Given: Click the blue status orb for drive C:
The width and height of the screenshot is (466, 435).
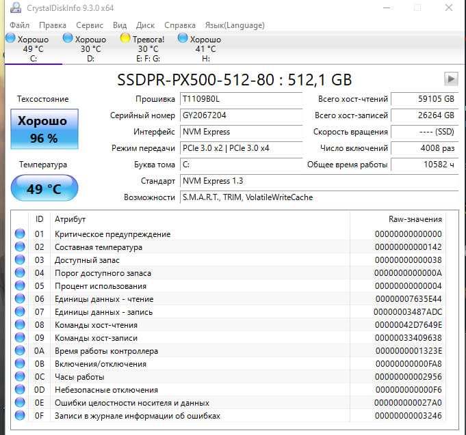Looking at the screenshot, I should 10,38.
